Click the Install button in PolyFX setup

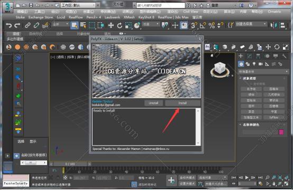click(x=182, y=103)
